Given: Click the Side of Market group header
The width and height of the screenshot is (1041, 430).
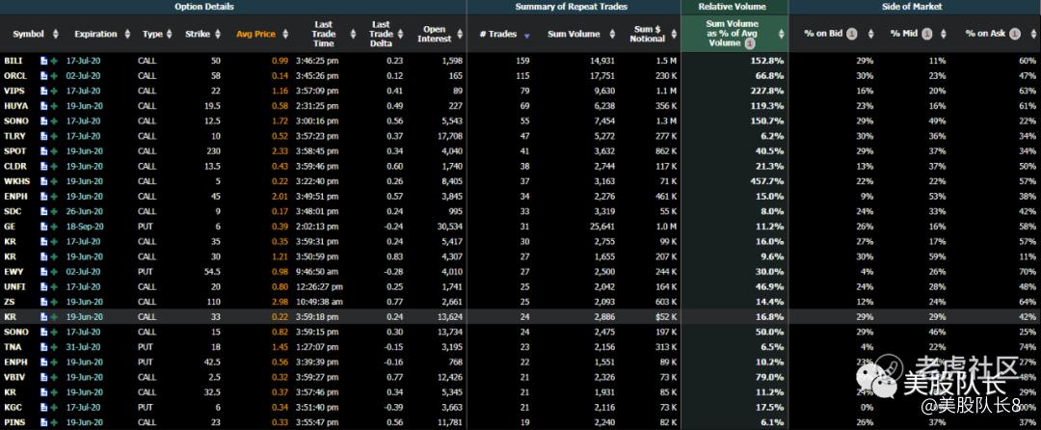Looking at the screenshot, I should (913, 7).
